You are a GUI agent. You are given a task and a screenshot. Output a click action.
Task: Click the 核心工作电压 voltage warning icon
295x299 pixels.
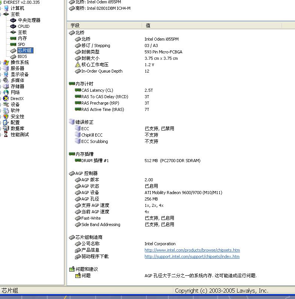coord(78,65)
